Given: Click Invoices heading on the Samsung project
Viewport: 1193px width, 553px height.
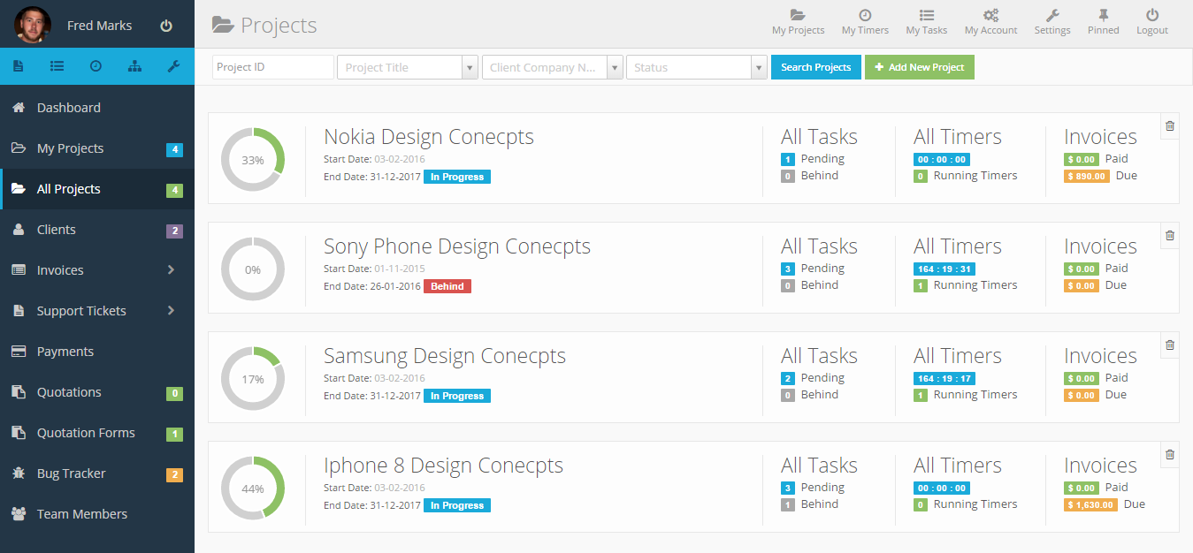Looking at the screenshot, I should (1100, 356).
